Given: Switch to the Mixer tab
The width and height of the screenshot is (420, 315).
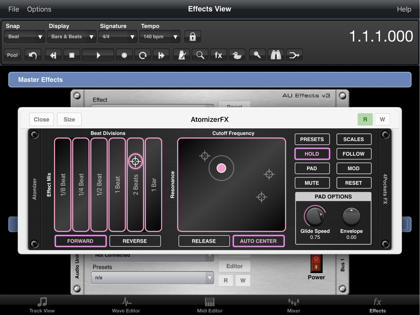Looking at the screenshot, I should pos(294,305).
